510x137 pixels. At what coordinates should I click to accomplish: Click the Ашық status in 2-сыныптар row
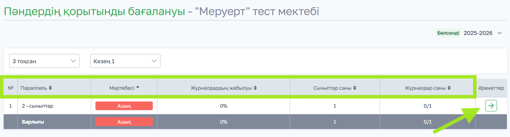(x=124, y=106)
